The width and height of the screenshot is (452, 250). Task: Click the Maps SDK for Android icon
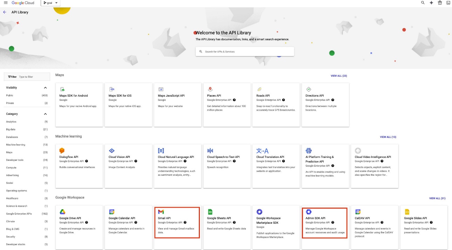click(62, 89)
